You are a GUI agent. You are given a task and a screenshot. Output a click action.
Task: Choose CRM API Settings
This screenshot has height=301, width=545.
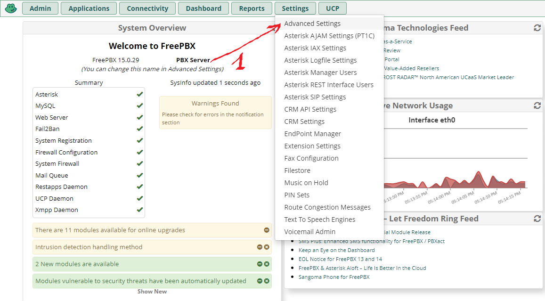point(329,109)
